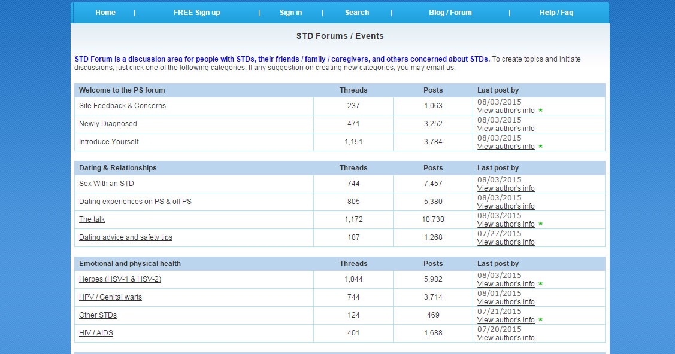Open the HIV / AIDS forum
Viewport: 675px width, 354px height.
(96, 334)
